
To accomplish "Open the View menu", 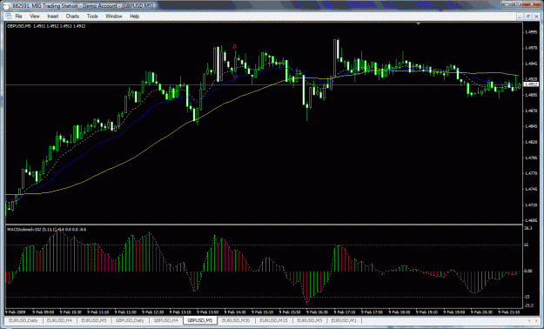I will [35, 17].
